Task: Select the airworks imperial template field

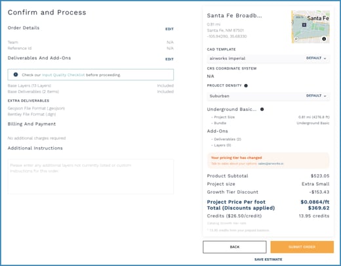Action: (268, 58)
